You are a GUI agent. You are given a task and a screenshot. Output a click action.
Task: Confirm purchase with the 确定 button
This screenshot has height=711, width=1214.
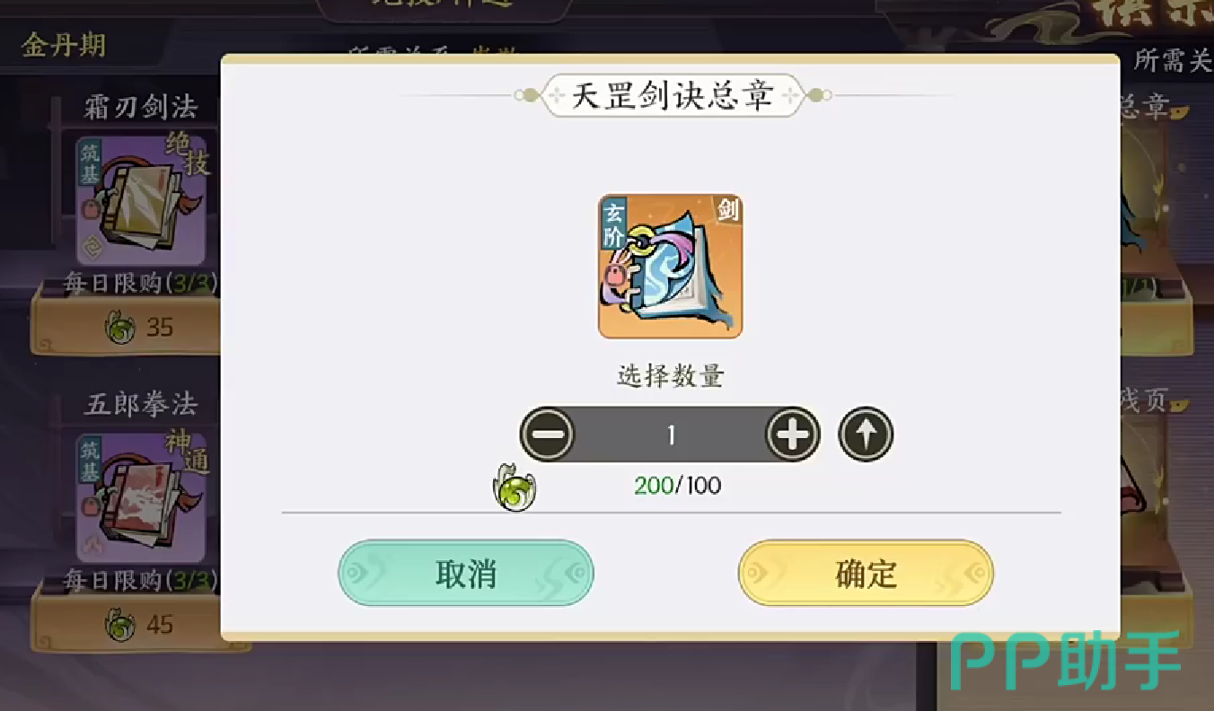[x=866, y=573]
